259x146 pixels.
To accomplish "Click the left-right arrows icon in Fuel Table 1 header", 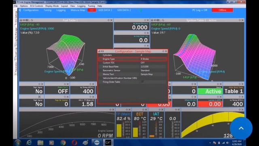I will [x=24, y=20].
